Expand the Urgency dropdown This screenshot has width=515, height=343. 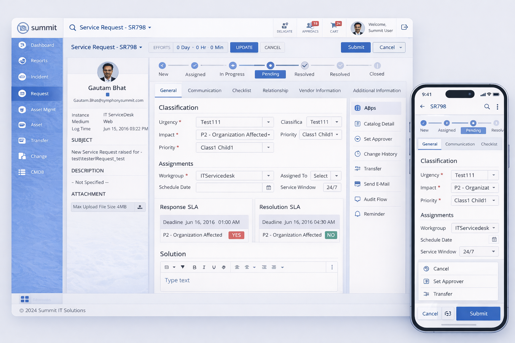pyautogui.click(x=268, y=122)
